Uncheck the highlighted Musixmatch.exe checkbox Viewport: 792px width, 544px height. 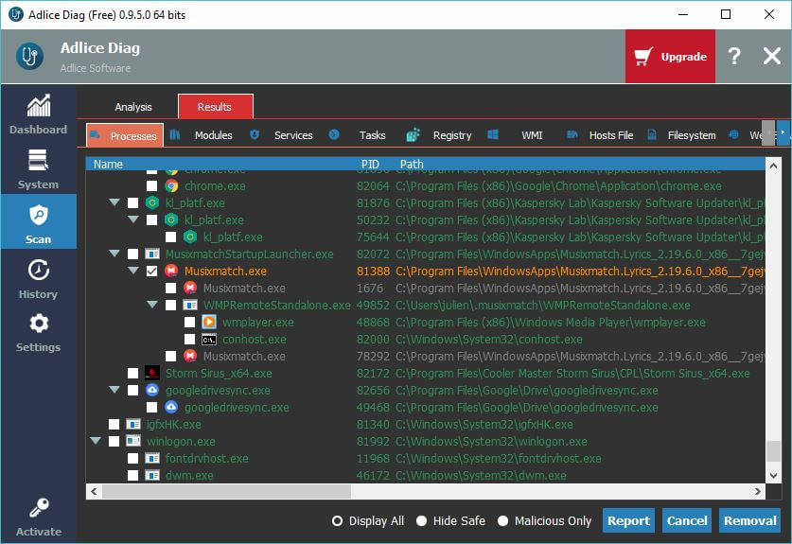tap(152, 272)
